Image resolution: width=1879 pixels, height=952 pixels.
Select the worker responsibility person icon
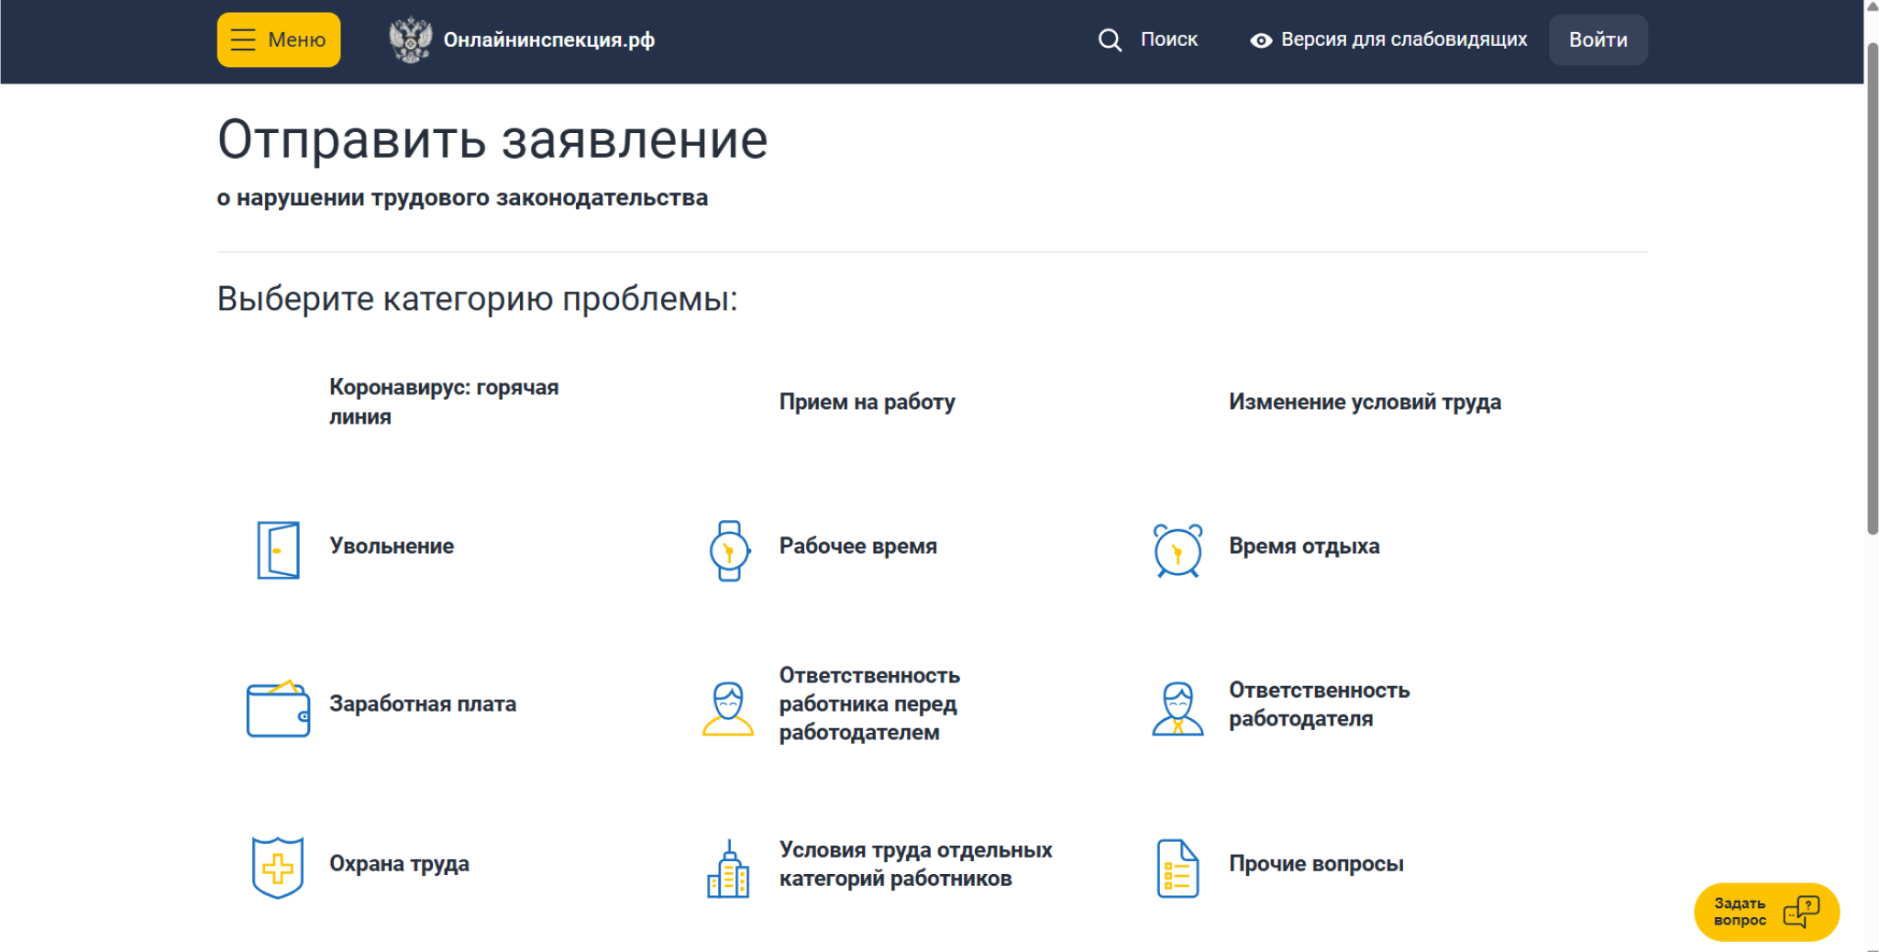[x=728, y=708]
